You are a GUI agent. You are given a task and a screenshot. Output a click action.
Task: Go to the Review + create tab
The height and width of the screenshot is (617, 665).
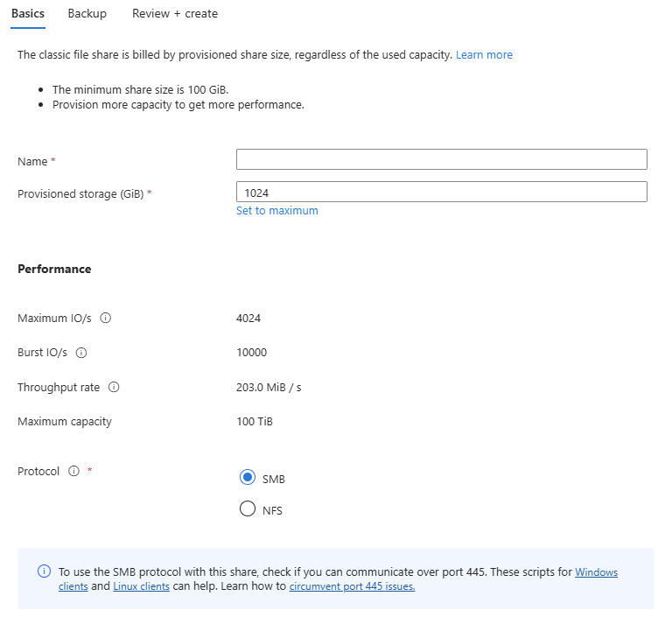[x=175, y=14]
